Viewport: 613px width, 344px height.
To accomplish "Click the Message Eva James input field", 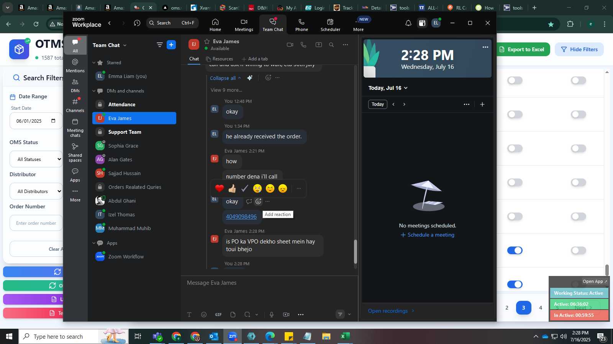I will (x=269, y=283).
